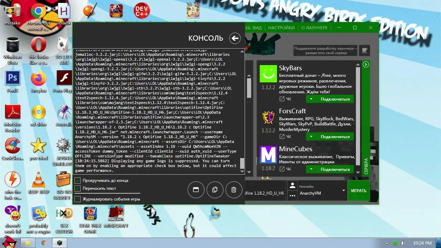
Task: Collapse servers panel with the circled arrow
Action: point(366,64)
